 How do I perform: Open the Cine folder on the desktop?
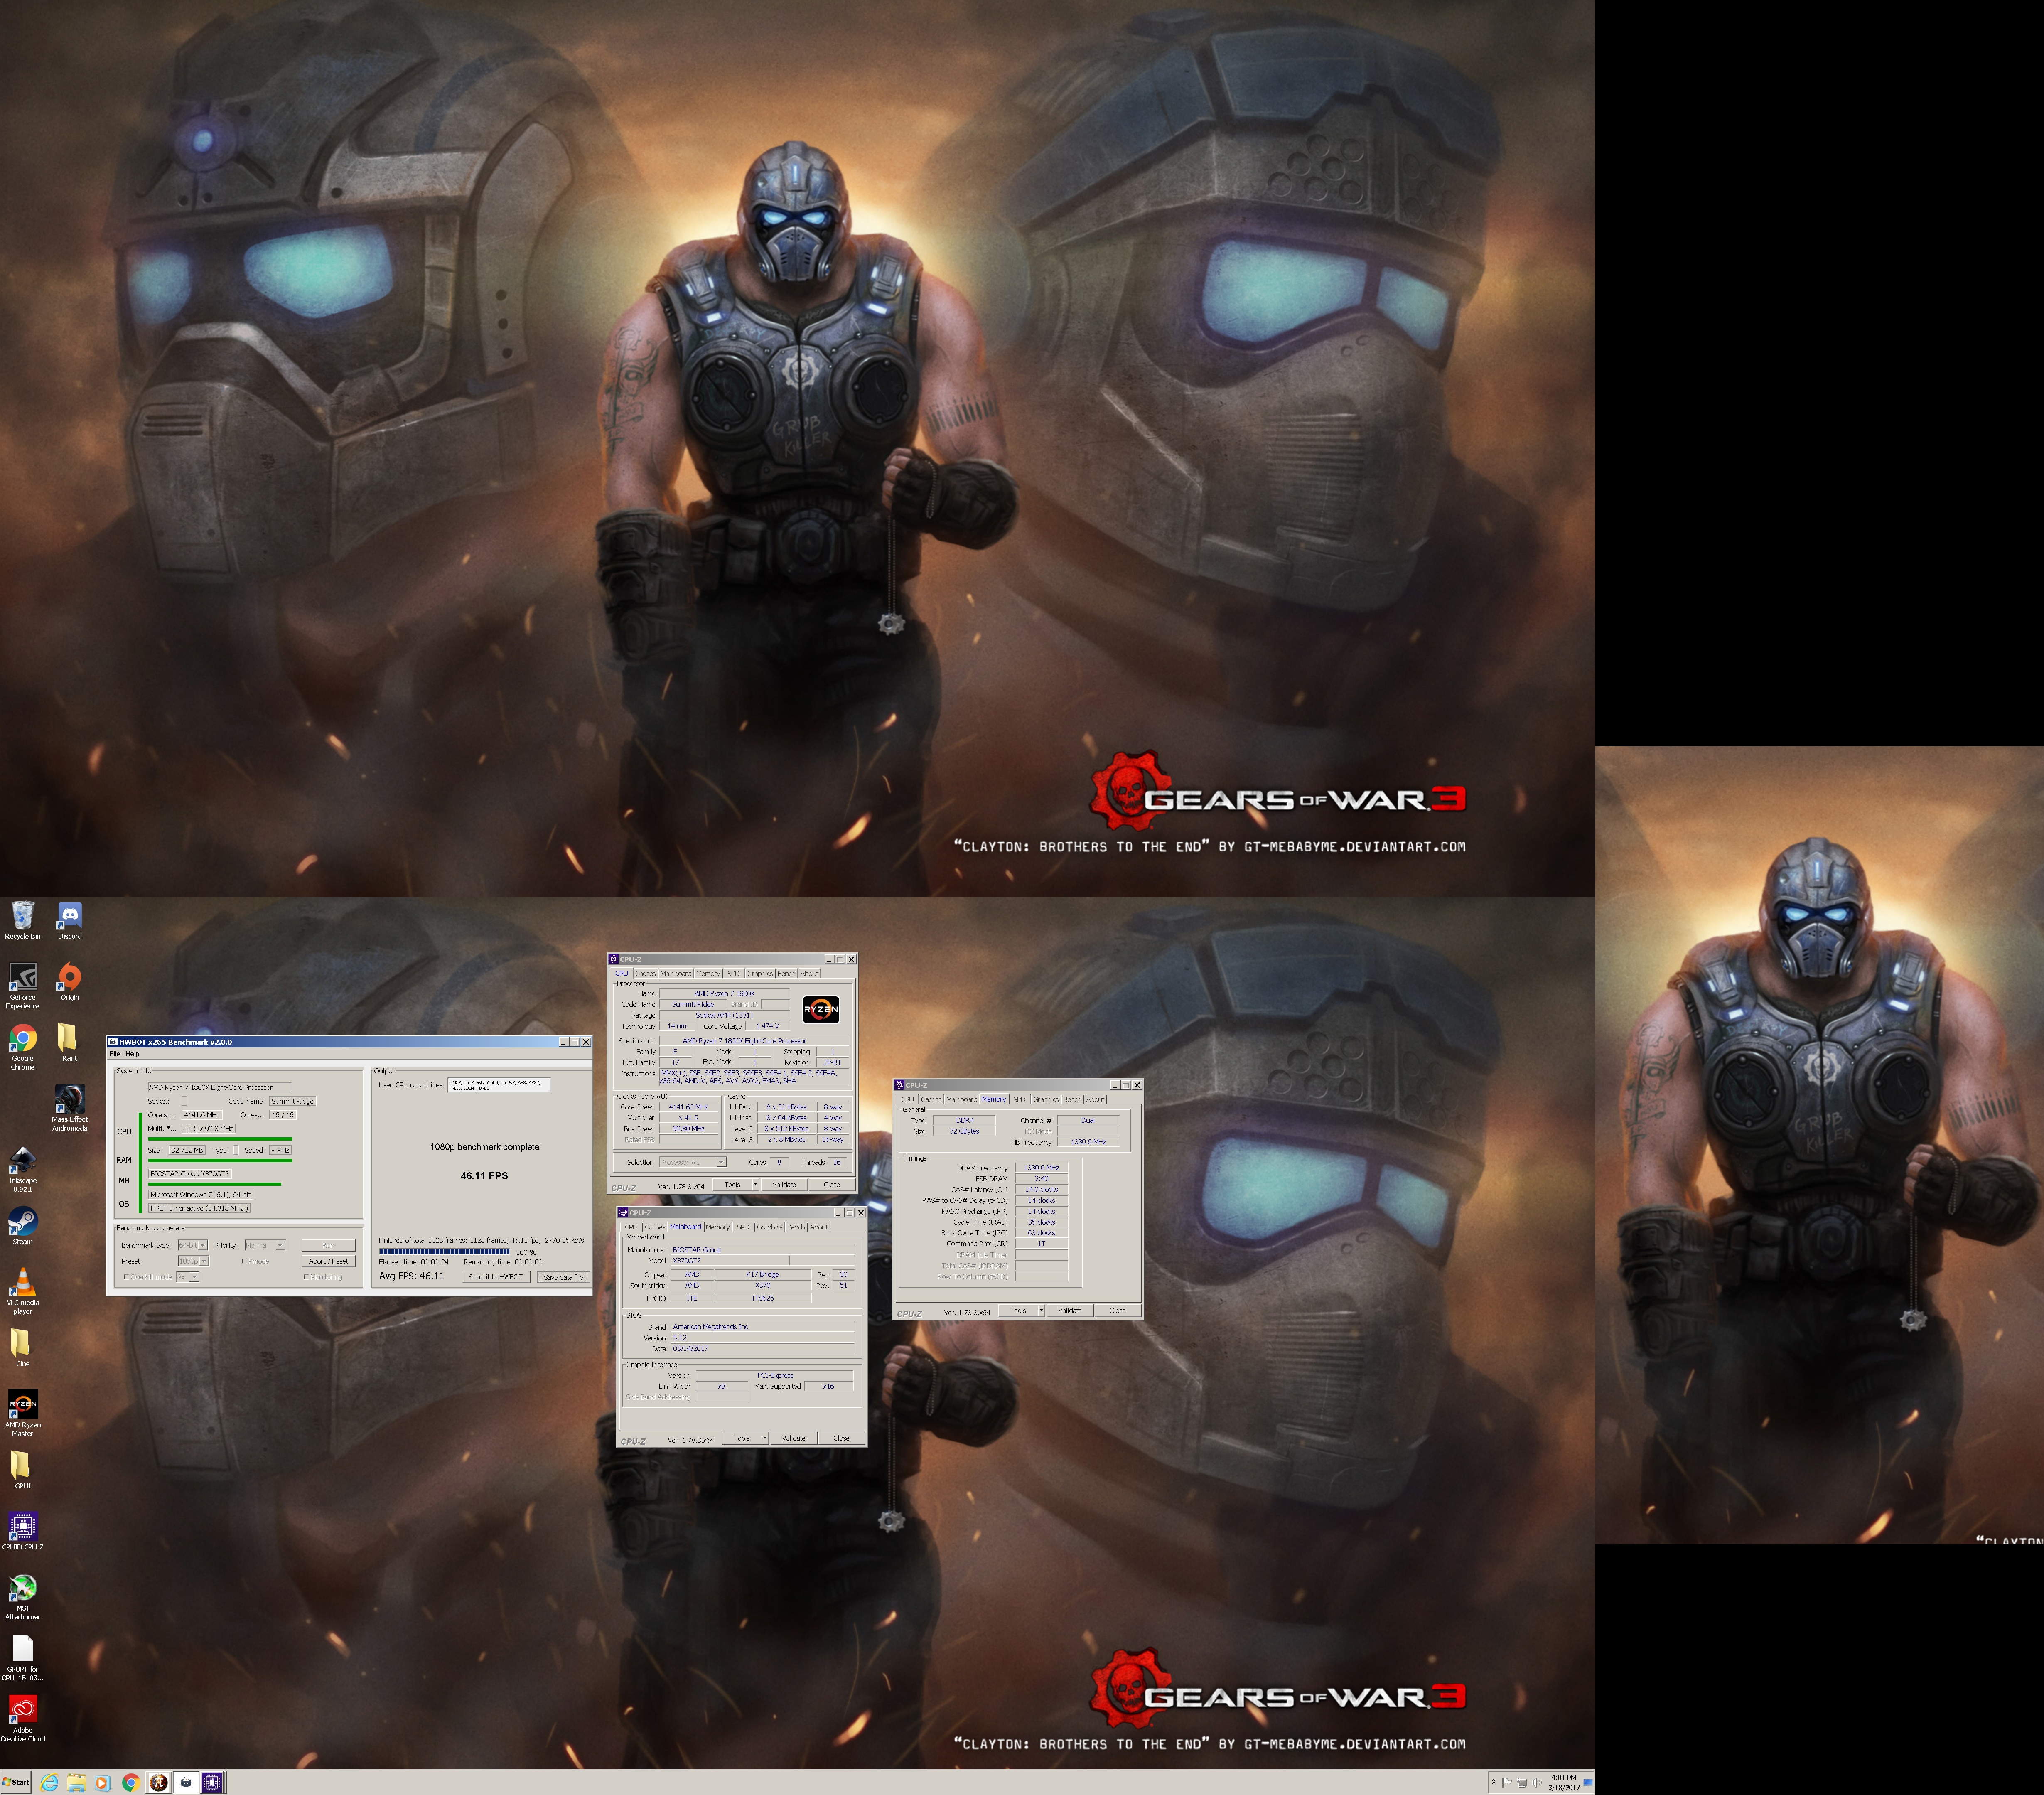23,1348
